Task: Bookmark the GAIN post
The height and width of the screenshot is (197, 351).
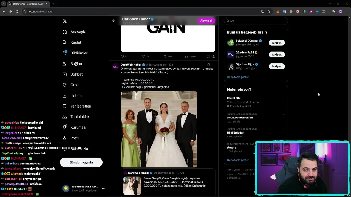Action: (208, 56)
